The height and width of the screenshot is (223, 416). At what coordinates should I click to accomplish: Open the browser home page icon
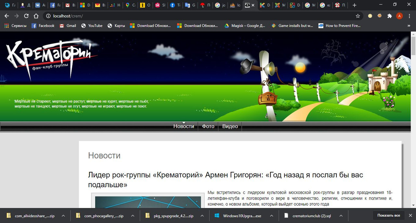[x=36, y=16]
